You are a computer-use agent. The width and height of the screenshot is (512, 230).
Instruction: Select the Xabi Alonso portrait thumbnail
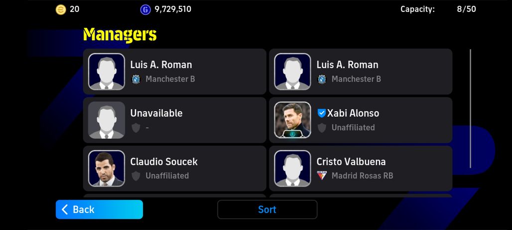pyautogui.click(x=292, y=120)
